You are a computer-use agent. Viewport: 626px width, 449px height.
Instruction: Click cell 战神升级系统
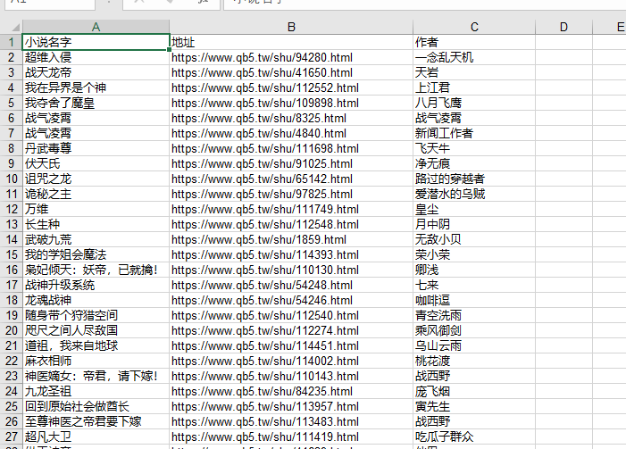[96, 285]
